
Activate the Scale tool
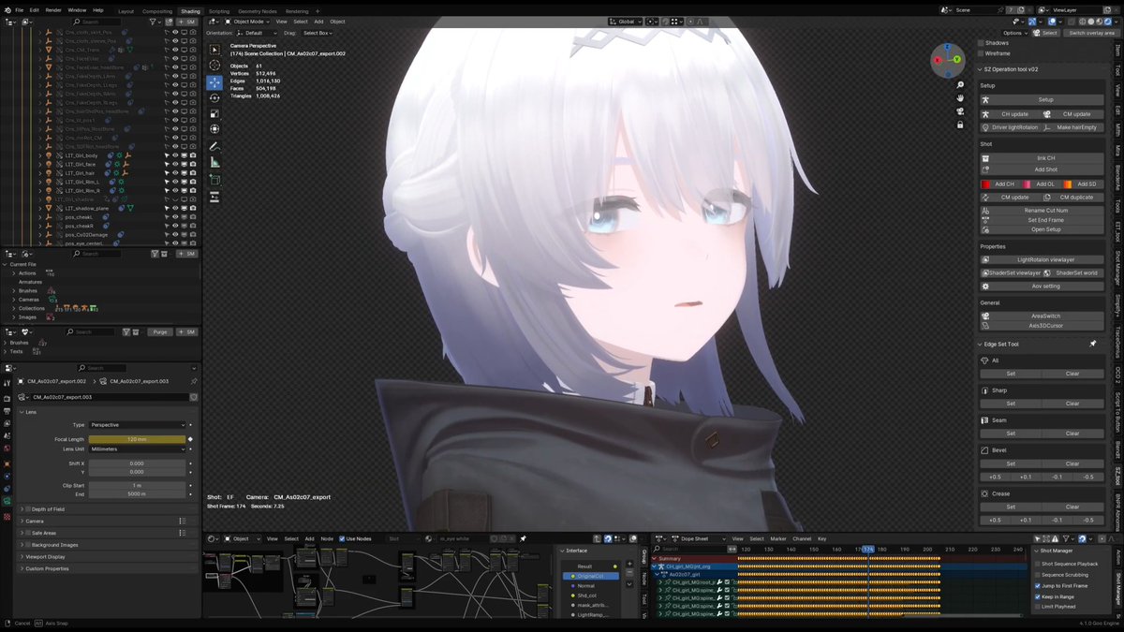(x=214, y=113)
